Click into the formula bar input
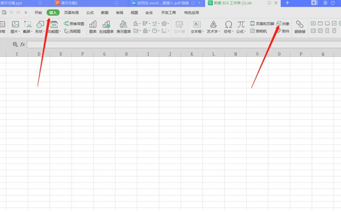Screen dimensions: 341x212 (x=184, y=44)
